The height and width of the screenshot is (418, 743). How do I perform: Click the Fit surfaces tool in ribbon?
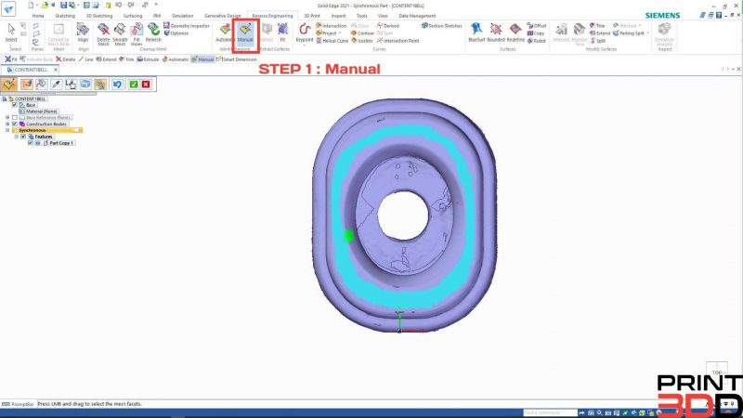tap(283, 33)
